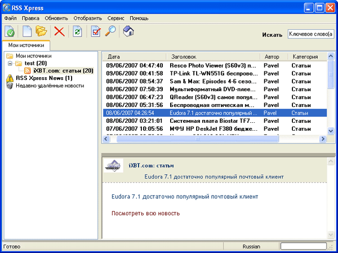
Task: Open the Сервис menu
Action: 115,19
